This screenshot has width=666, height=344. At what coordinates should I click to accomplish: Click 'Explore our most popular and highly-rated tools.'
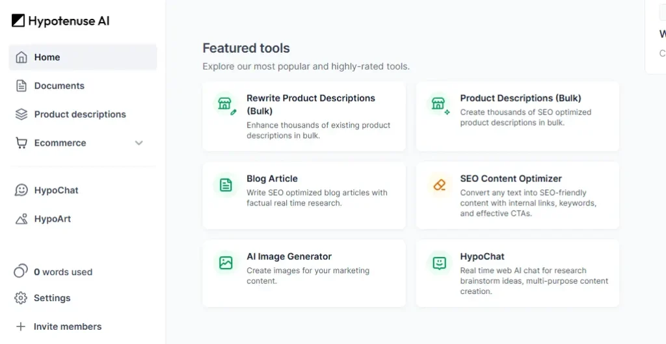point(306,66)
